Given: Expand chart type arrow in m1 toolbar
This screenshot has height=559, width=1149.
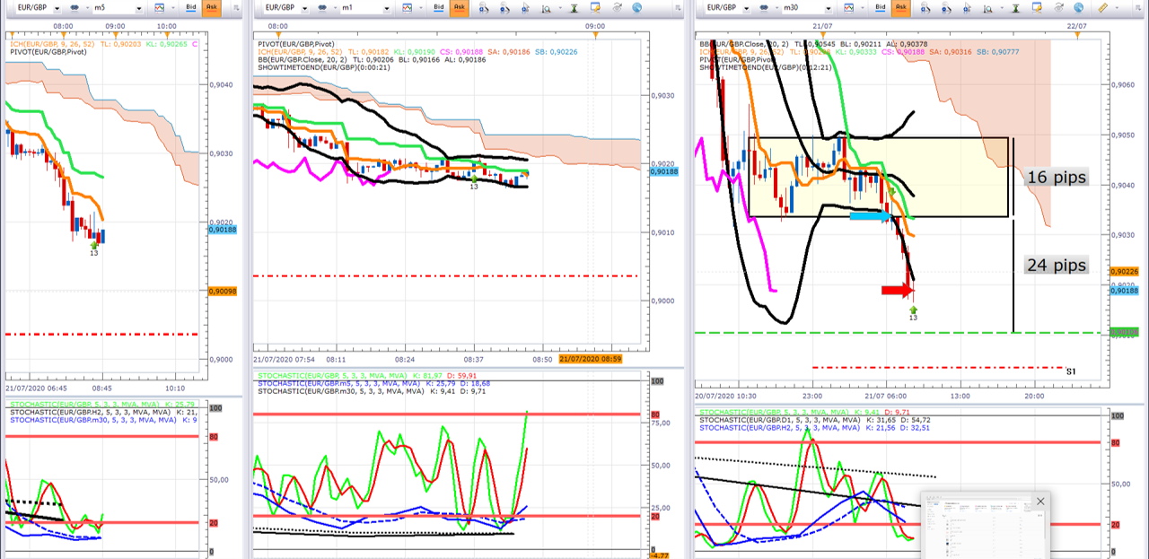Looking at the screenshot, I should pyautogui.click(x=421, y=7).
